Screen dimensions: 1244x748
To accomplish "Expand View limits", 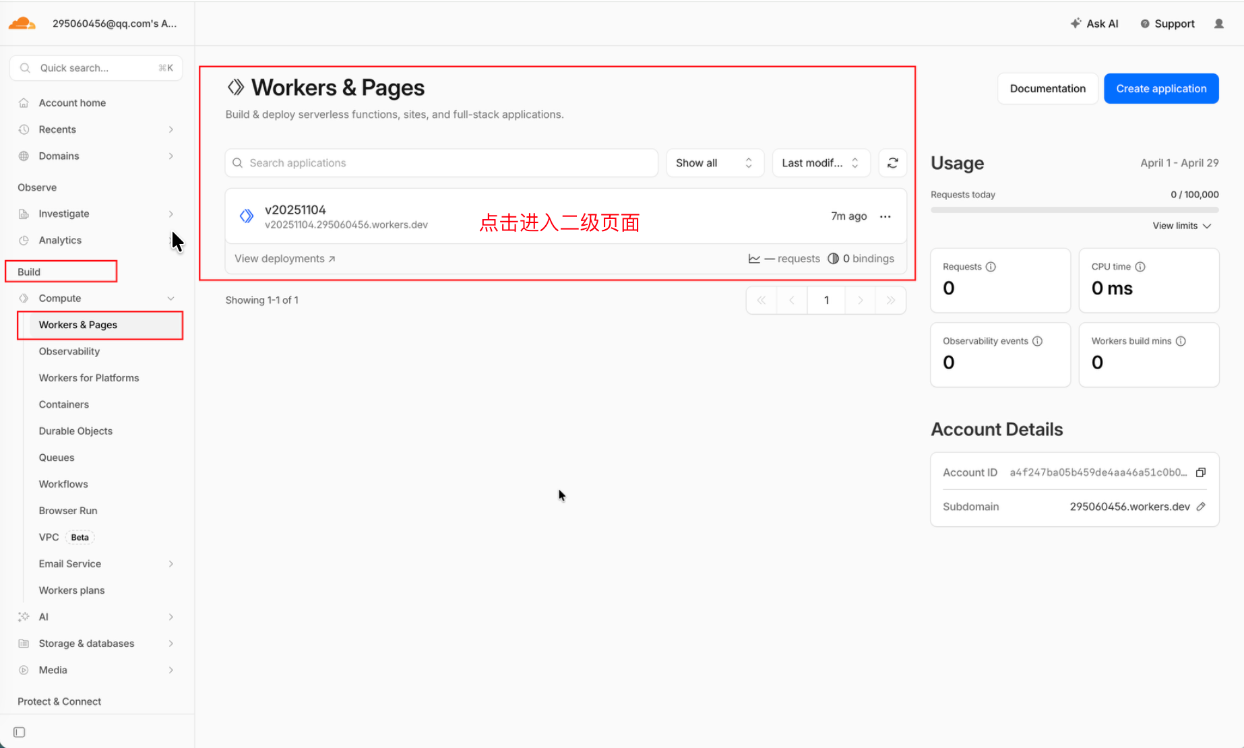I will 1181,226.
